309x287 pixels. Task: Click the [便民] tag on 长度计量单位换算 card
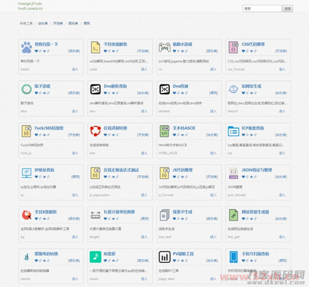pos(144,219)
